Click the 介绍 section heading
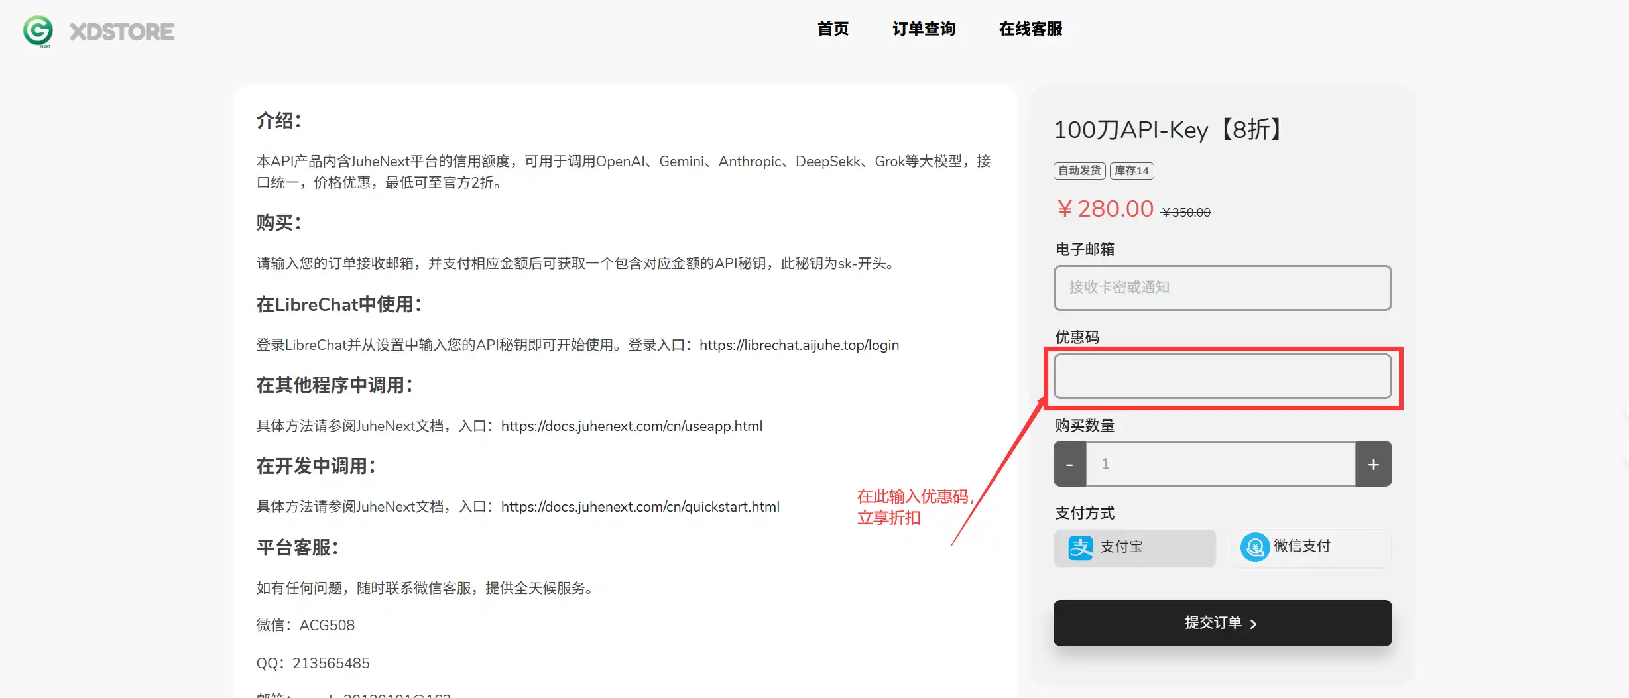 click(279, 121)
